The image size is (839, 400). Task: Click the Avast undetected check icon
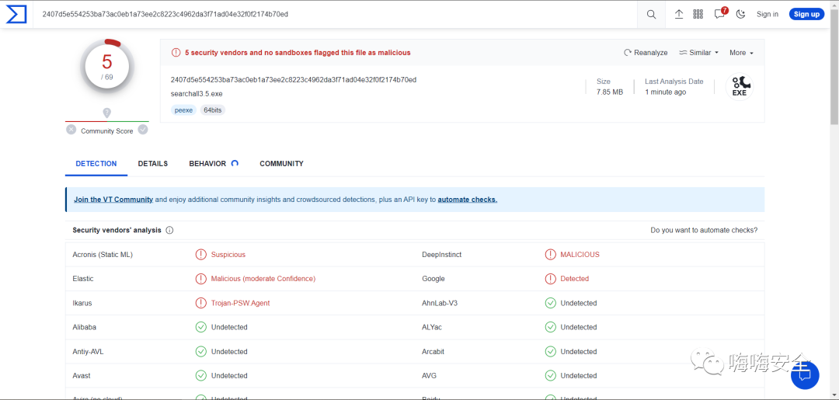200,376
